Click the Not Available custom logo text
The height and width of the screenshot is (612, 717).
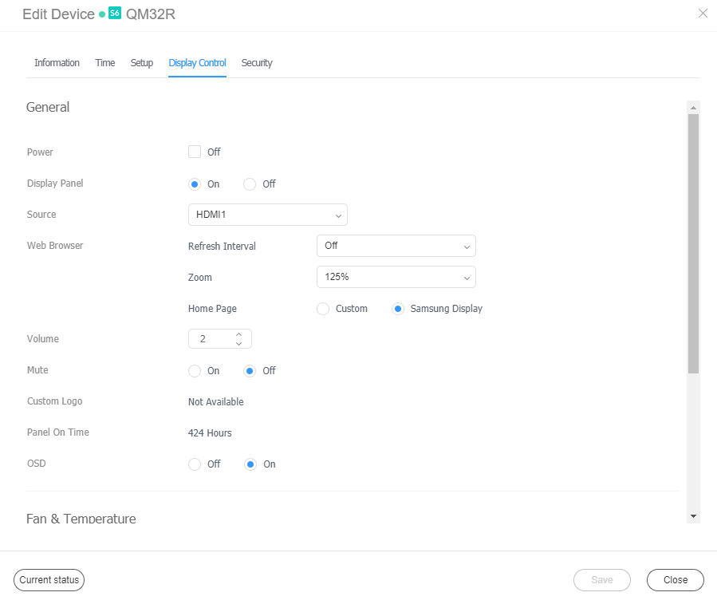pos(216,401)
